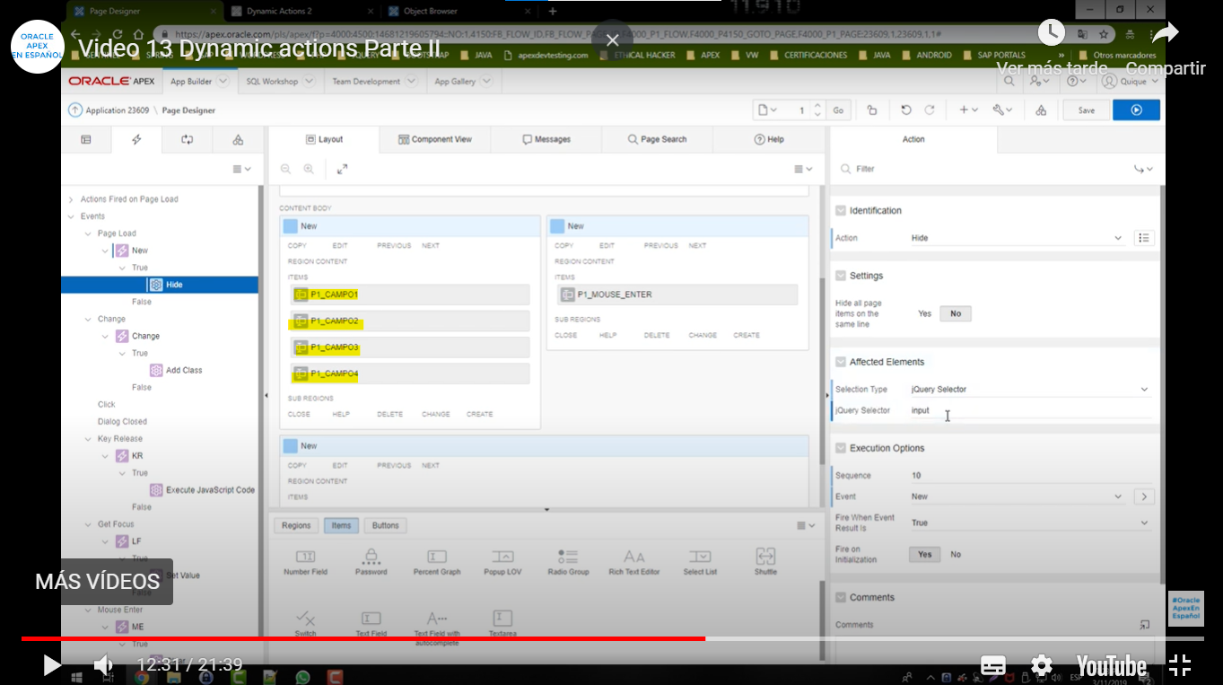
Task: Show the Buttons gallery tab
Action: tap(386, 525)
